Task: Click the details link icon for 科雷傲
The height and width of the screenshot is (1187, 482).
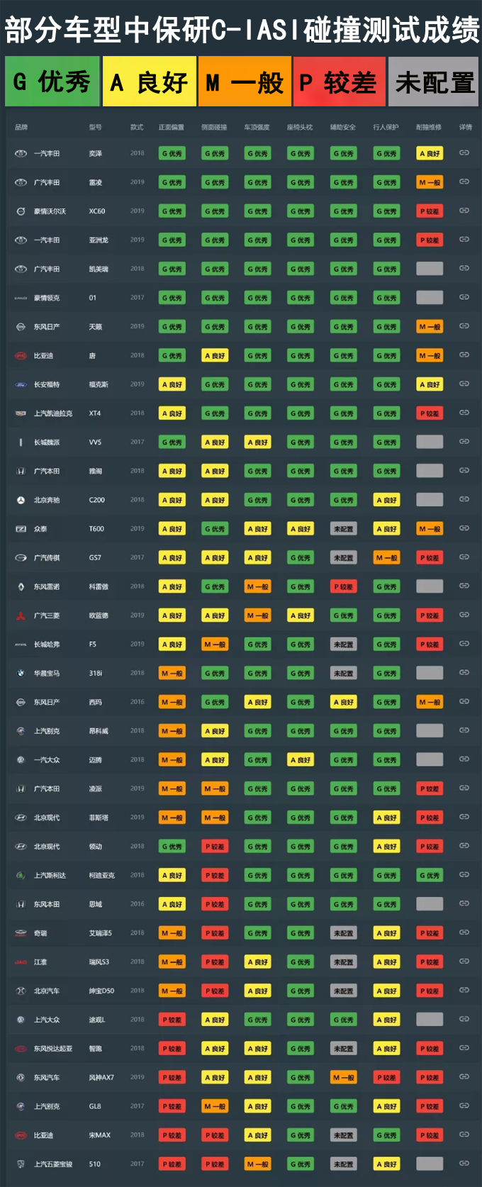Action: (x=464, y=586)
